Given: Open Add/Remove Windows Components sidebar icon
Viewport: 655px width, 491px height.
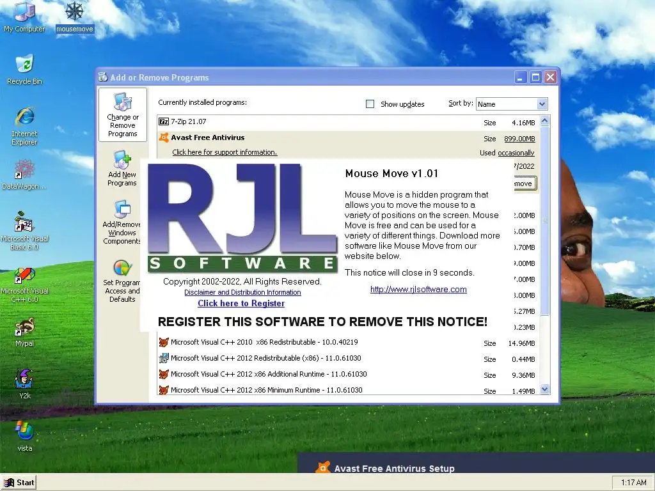Looking at the screenshot, I should [x=122, y=222].
